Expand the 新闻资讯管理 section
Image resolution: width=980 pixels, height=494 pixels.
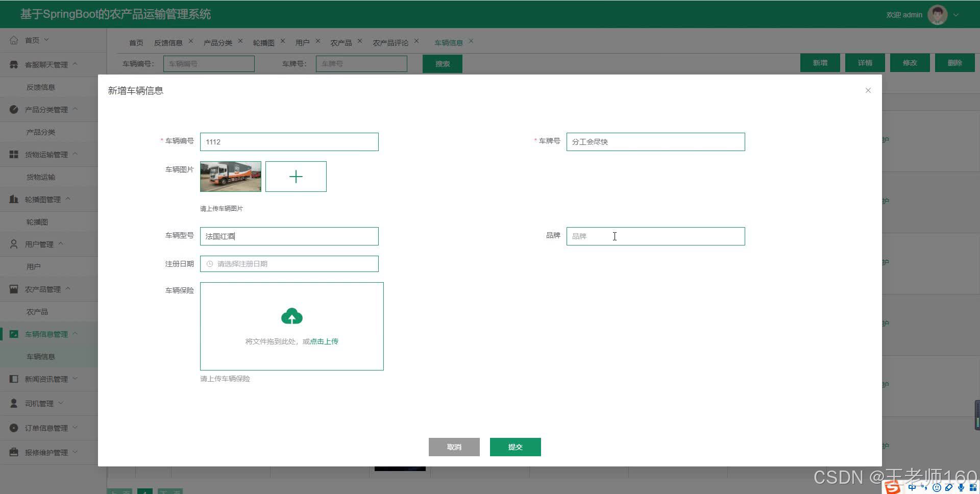coord(75,378)
